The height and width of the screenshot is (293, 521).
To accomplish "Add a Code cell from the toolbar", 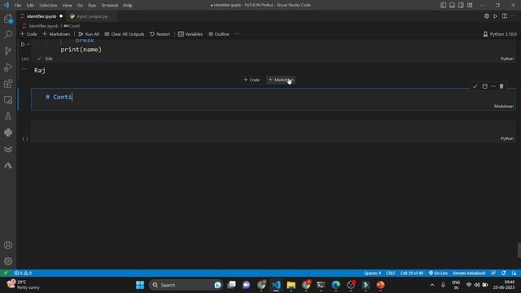I will coord(28,34).
